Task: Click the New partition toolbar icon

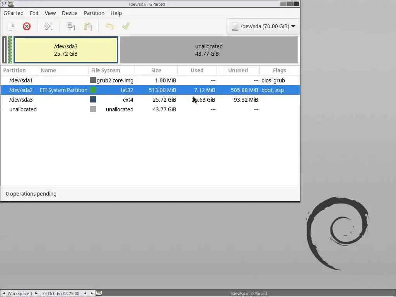Action: pos(10,26)
